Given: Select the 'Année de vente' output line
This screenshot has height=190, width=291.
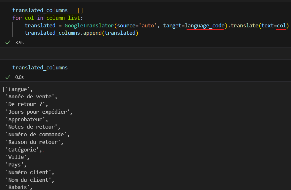Looking at the screenshot, I should (x=31, y=96).
